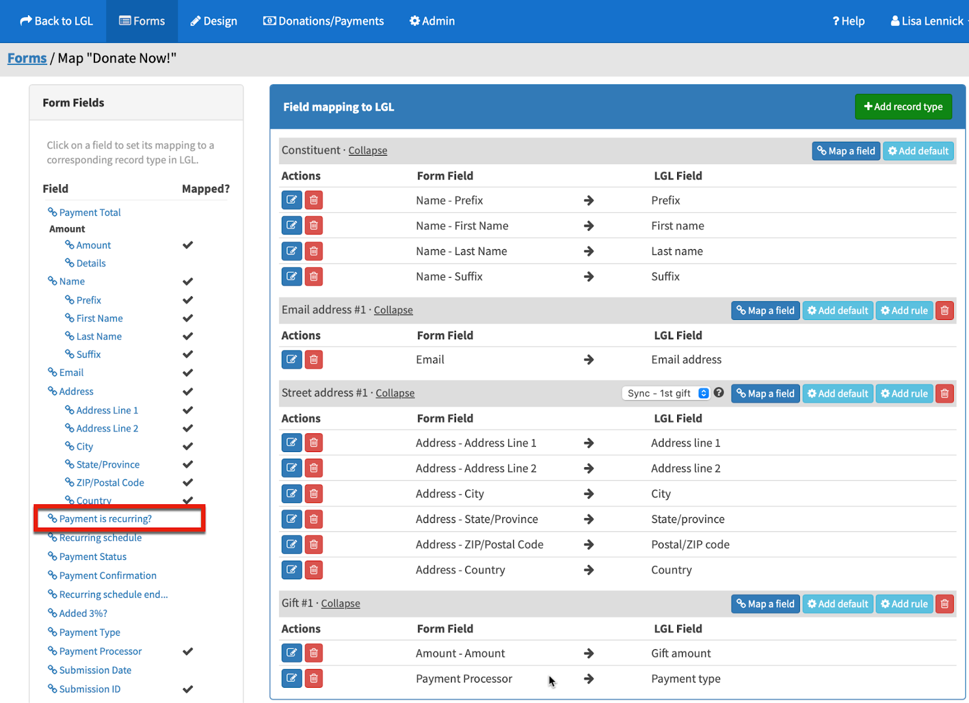This screenshot has width=969, height=703.
Task: Open the Admin menu
Action: coord(432,21)
